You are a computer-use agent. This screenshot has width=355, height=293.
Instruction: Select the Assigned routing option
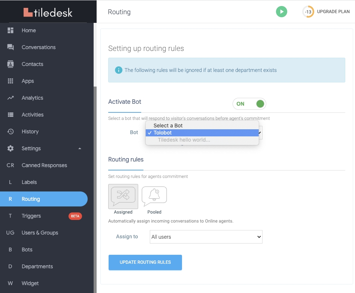pos(123,196)
